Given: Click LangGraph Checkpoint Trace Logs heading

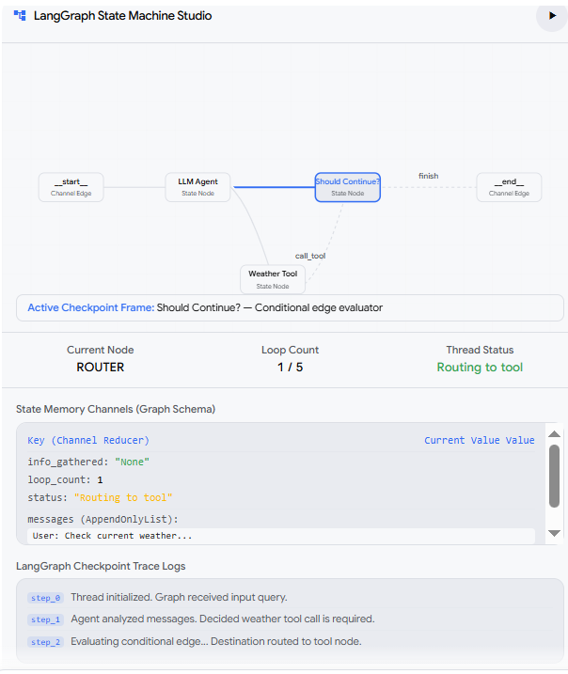Looking at the screenshot, I should coord(101,566).
